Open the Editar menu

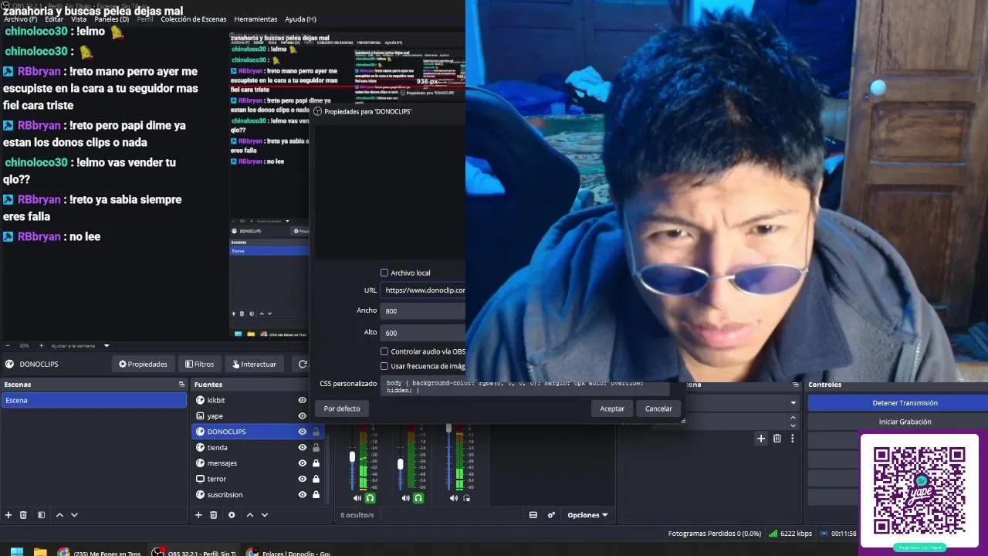point(54,19)
